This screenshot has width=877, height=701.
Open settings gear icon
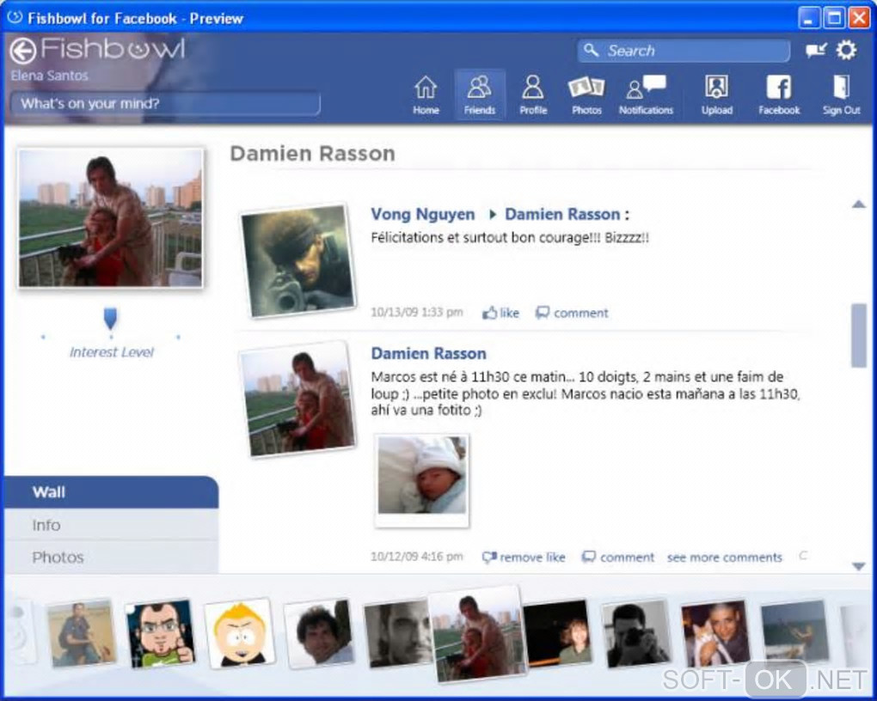coord(846,50)
